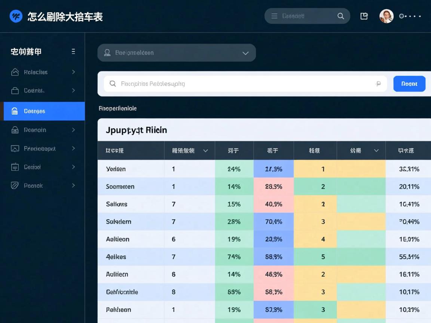Click the search icon inside the table filter field

(x=113, y=83)
